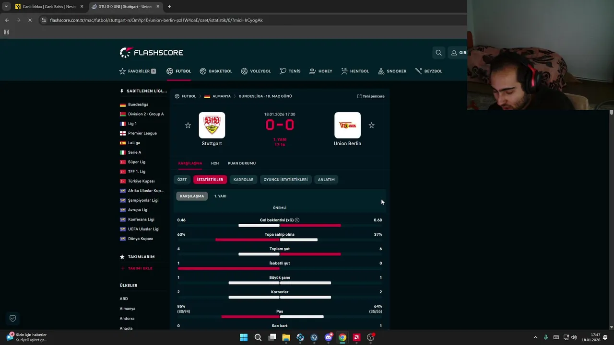
Task: Open Oyuncu İstatistikleri sub-tab
Action: click(285, 180)
